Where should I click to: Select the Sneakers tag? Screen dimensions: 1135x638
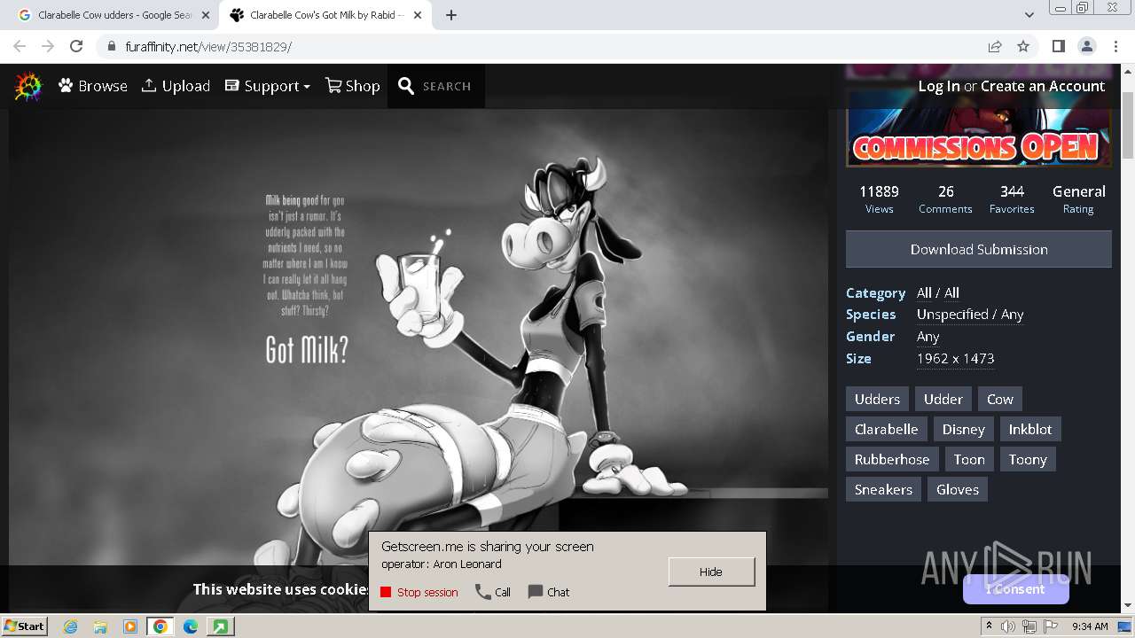click(883, 489)
